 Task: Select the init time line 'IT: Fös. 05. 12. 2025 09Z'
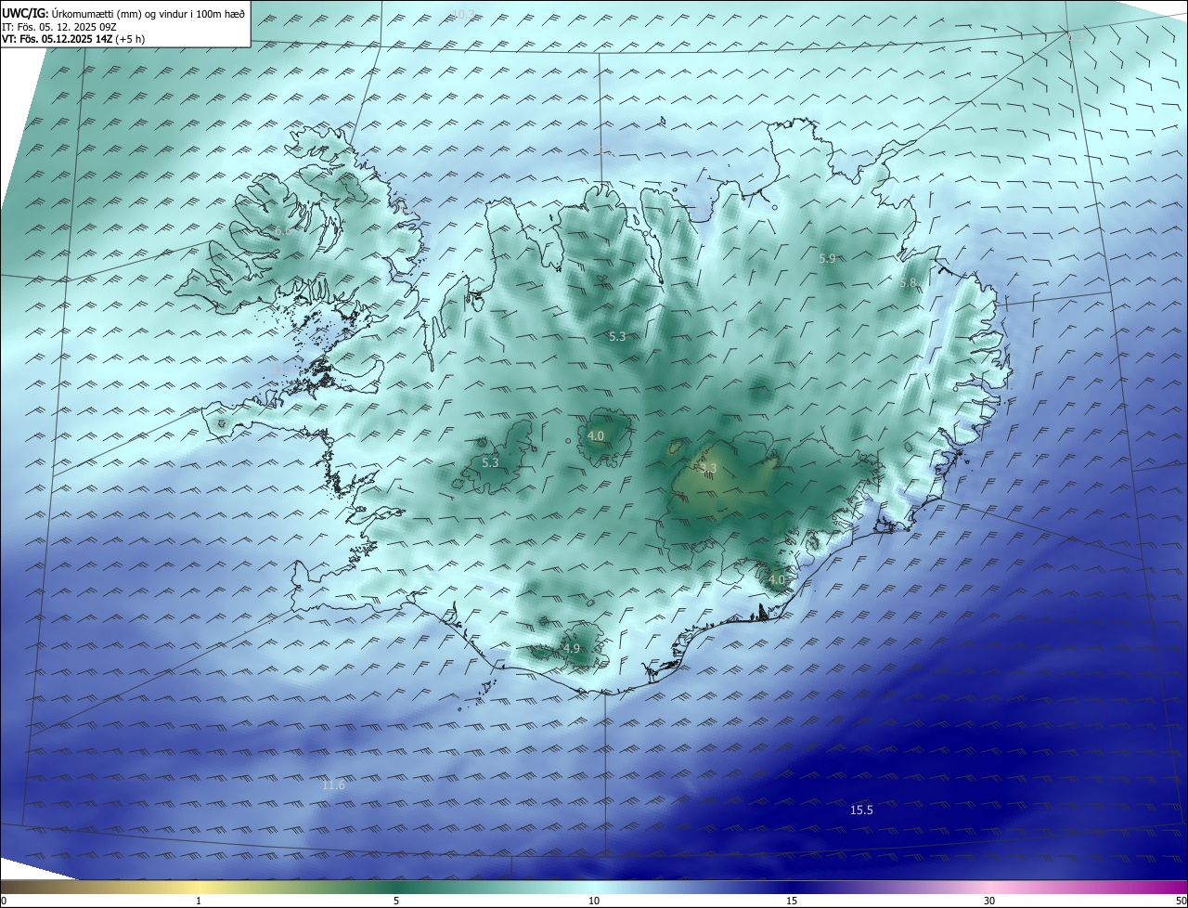click(x=58, y=26)
